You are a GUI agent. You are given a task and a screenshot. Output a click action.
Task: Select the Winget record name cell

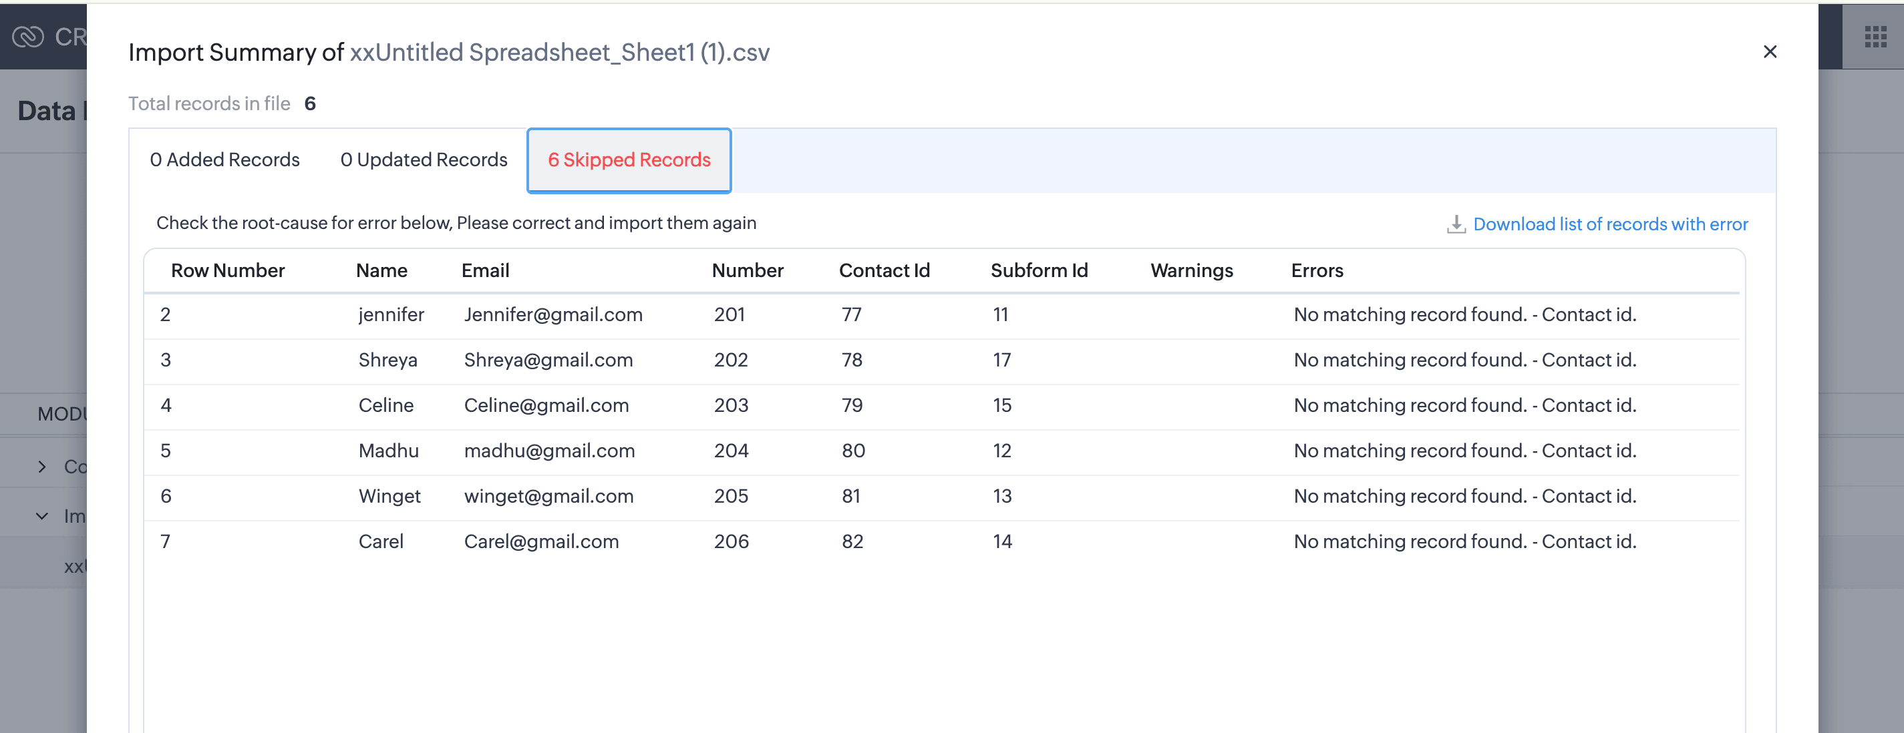[389, 496]
